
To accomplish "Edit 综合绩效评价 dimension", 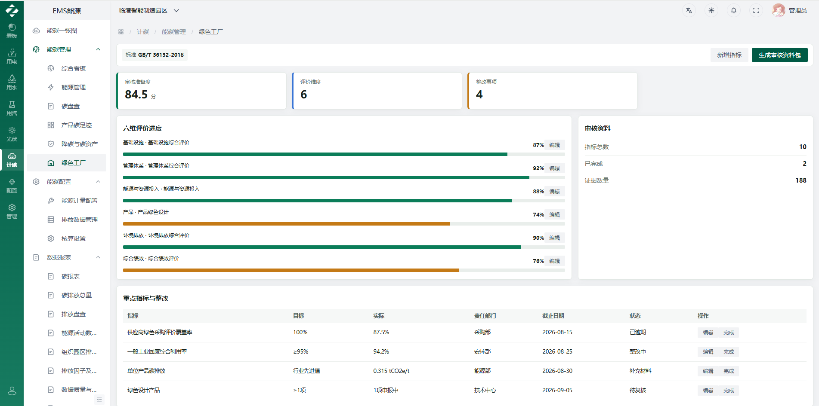I will [x=554, y=261].
